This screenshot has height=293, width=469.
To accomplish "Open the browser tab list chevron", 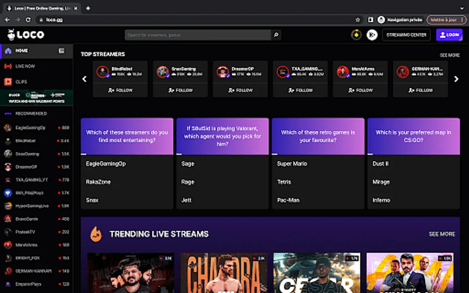I will pyautogui.click(x=462, y=8).
